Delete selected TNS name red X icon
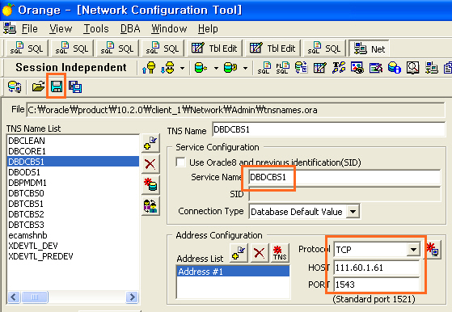Image resolution: width=452 pixels, height=312 pixels. pos(150,164)
